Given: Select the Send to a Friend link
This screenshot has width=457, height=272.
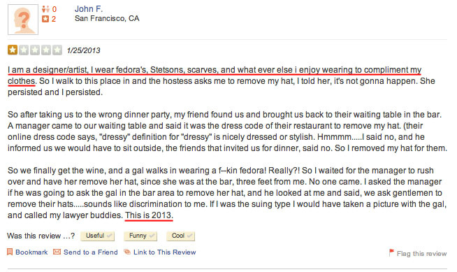Looking at the screenshot, I should click(x=91, y=252).
